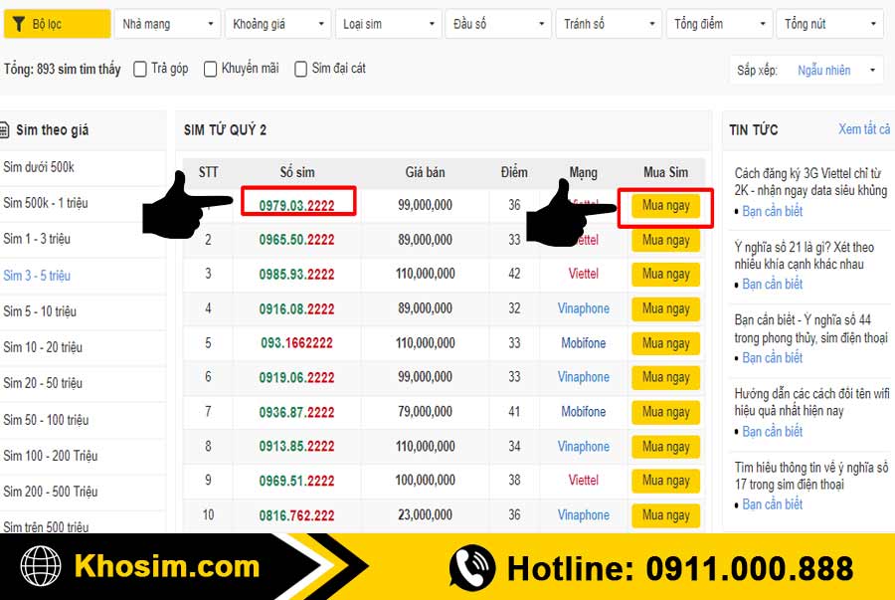Click Mua ngay for sim 0936.87.2222

pyautogui.click(x=665, y=412)
